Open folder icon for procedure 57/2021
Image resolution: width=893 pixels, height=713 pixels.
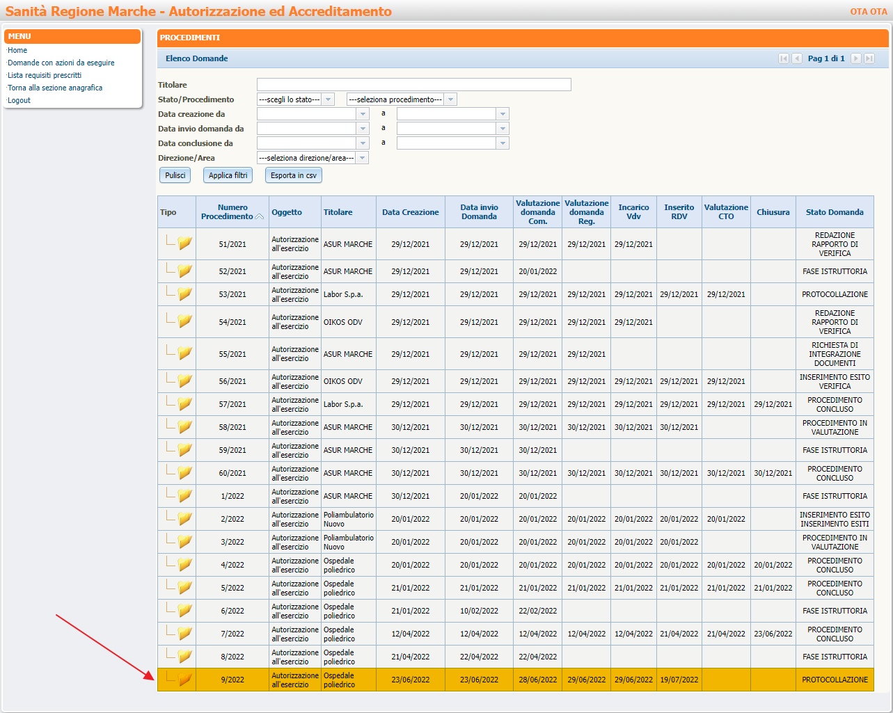[184, 404]
